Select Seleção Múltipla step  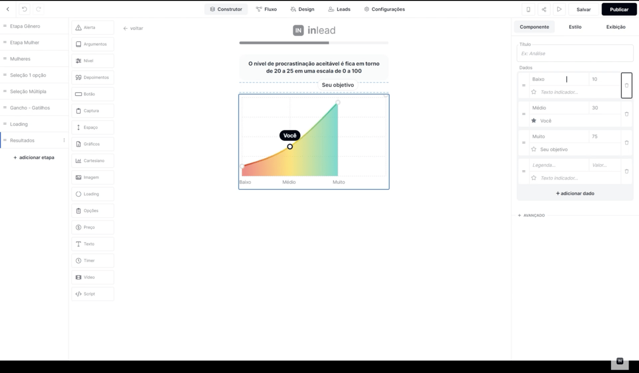[34, 92]
